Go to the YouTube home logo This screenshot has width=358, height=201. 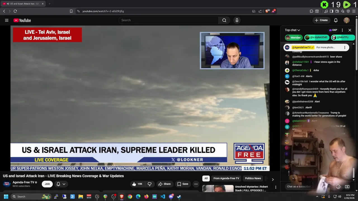[22, 20]
